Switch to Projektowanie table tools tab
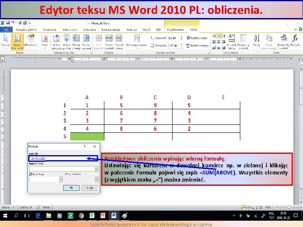Image resolution: width=303 pixels, height=227 pixels. pos(175,29)
